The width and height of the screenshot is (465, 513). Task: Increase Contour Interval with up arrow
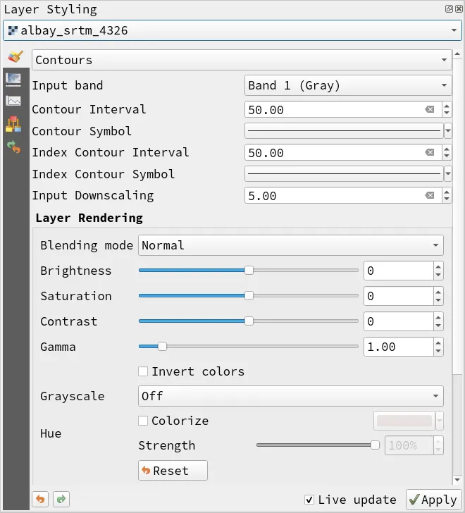(x=447, y=106)
